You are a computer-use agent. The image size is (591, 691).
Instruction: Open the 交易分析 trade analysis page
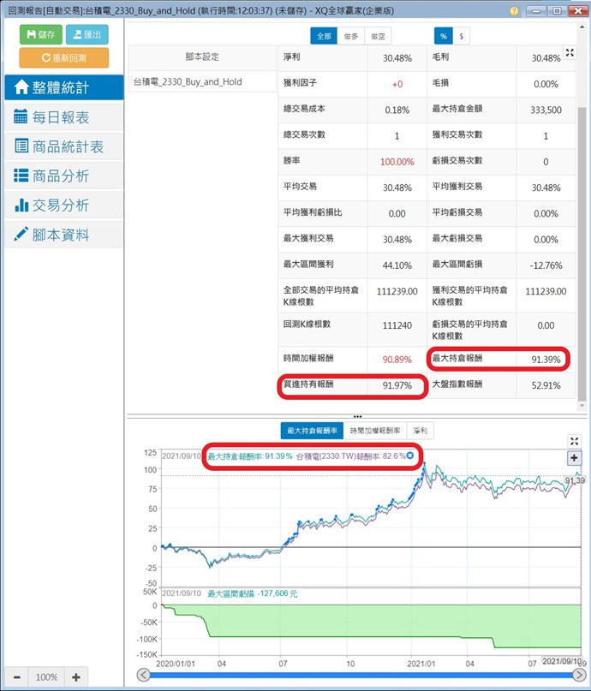click(x=63, y=206)
